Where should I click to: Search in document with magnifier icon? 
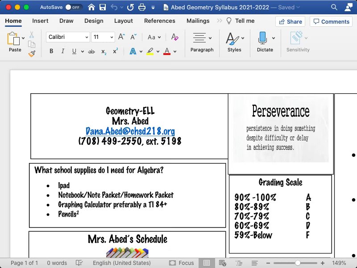334,7
